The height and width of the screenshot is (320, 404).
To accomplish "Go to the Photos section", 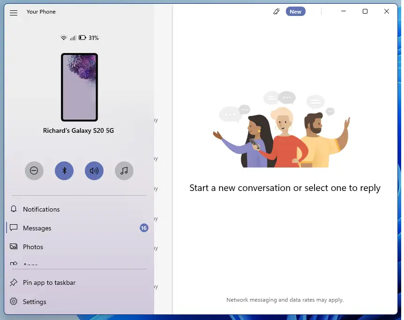I will [x=33, y=247].
